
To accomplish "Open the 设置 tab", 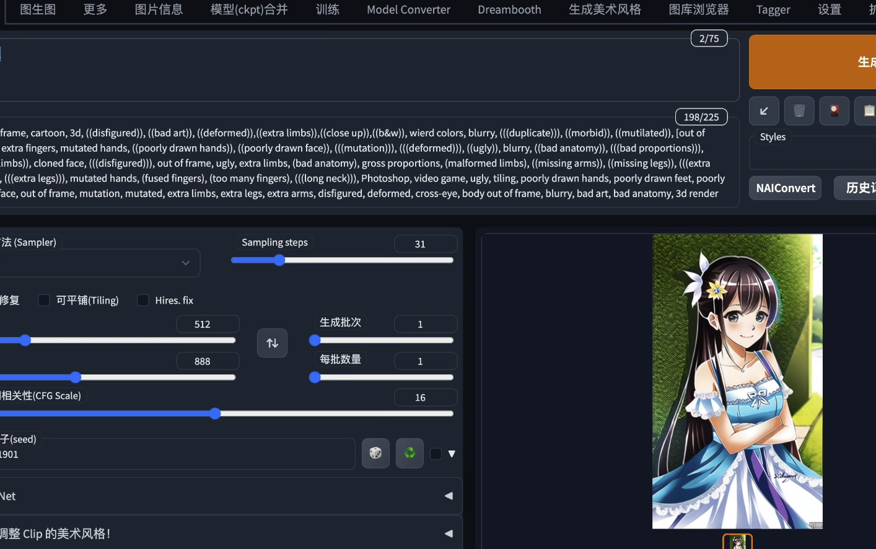I will click(x=830, y=10).
